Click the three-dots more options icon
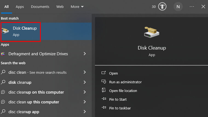The image size is (208, 117). pos(192,7)
